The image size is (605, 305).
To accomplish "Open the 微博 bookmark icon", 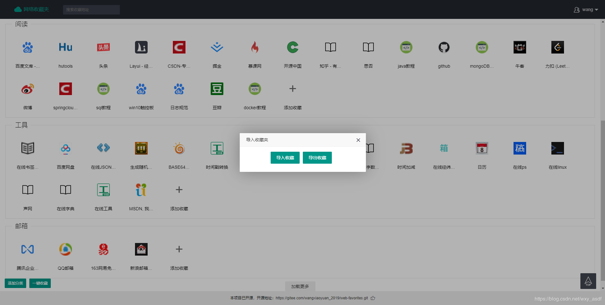I will (x=28, y=89).
